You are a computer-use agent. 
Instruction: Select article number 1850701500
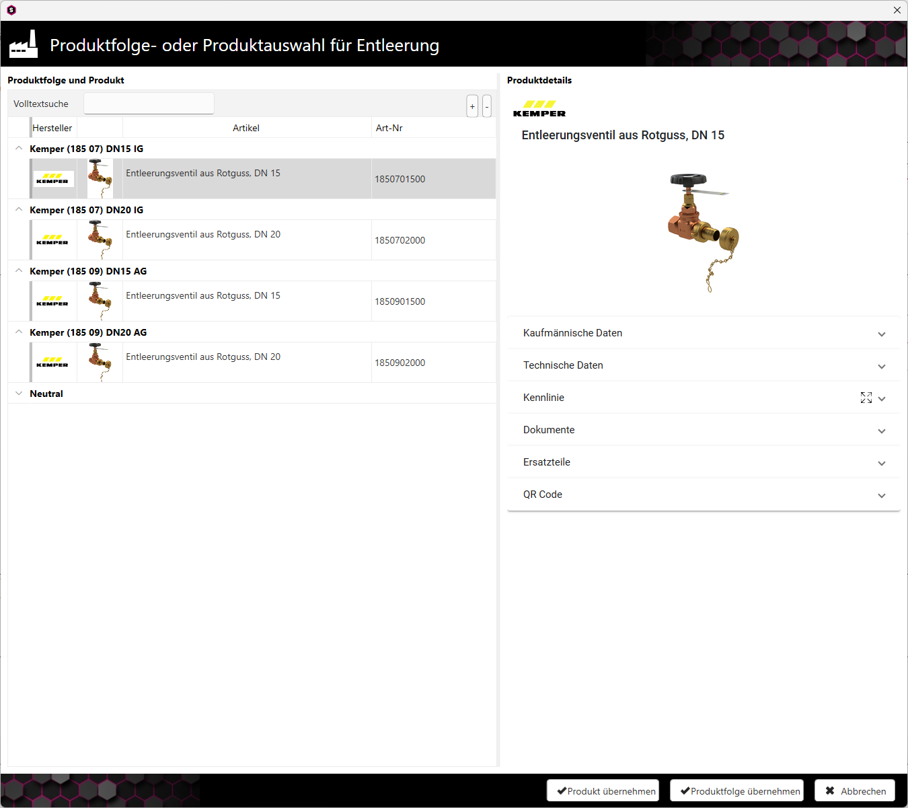pos(400,179)
